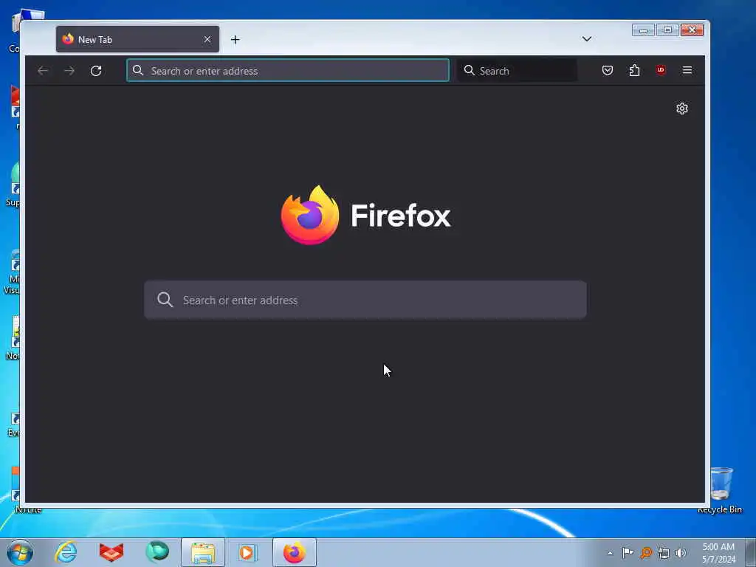
Task: Open the uBlock Origin extension icon
Action: click(661, 70)
